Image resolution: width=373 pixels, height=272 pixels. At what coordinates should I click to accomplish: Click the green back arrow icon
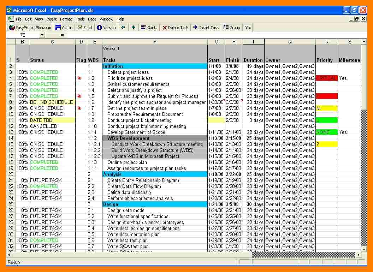(123, 27)
